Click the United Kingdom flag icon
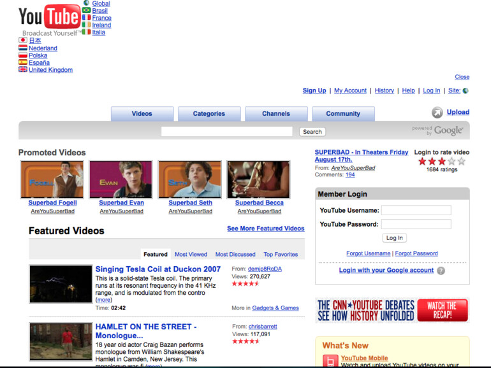This screenshot has width=491, height=368. (x=23, y=69)
